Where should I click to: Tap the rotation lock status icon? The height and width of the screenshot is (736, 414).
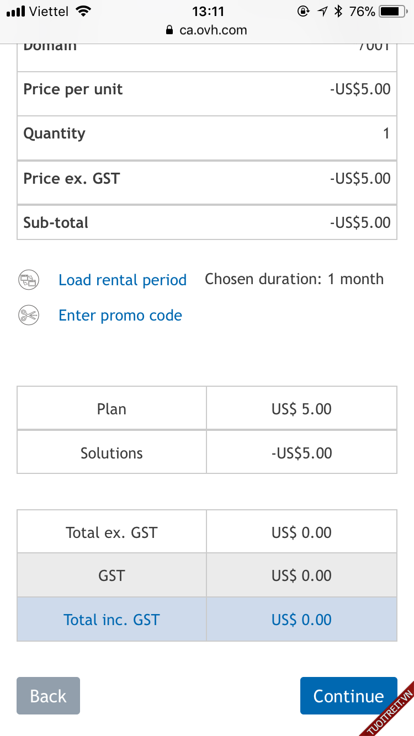tap(303, 11)
